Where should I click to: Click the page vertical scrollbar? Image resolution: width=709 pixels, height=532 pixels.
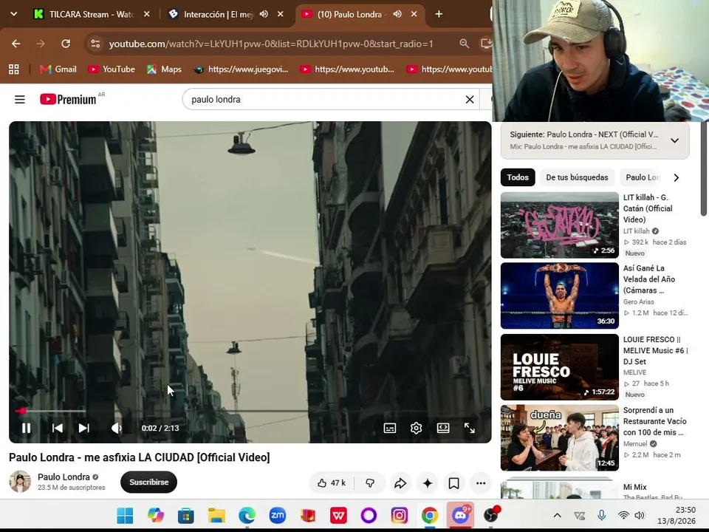tap(705, 169)
